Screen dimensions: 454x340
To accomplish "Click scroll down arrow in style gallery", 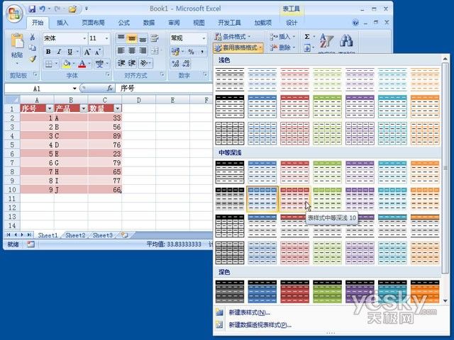I will coord(445,300).
